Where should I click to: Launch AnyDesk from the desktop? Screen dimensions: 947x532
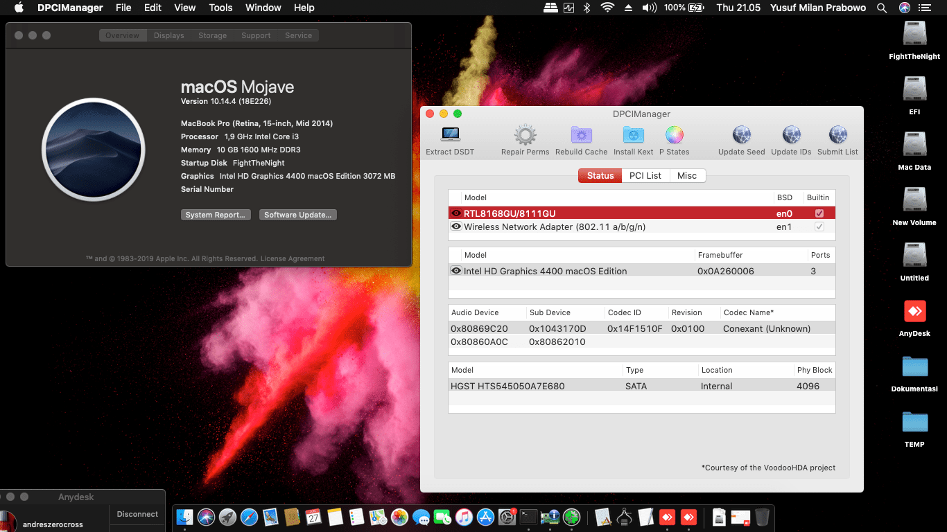pos(914,311)
